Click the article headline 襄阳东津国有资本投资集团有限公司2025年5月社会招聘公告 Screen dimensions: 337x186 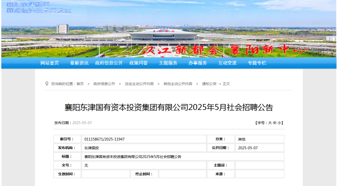[x=169, y=107]
